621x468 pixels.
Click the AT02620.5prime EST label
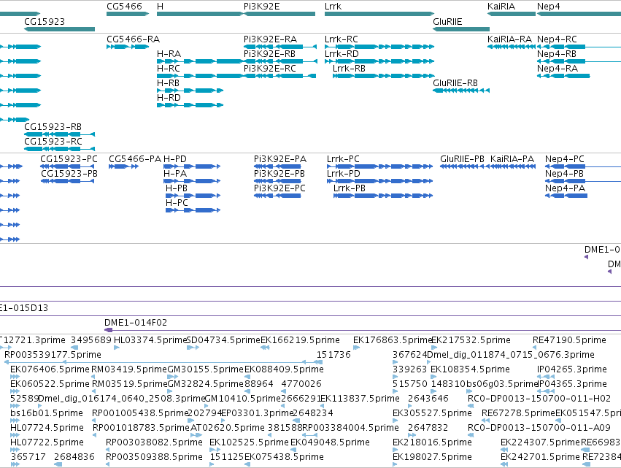click(x=228, y=428)
